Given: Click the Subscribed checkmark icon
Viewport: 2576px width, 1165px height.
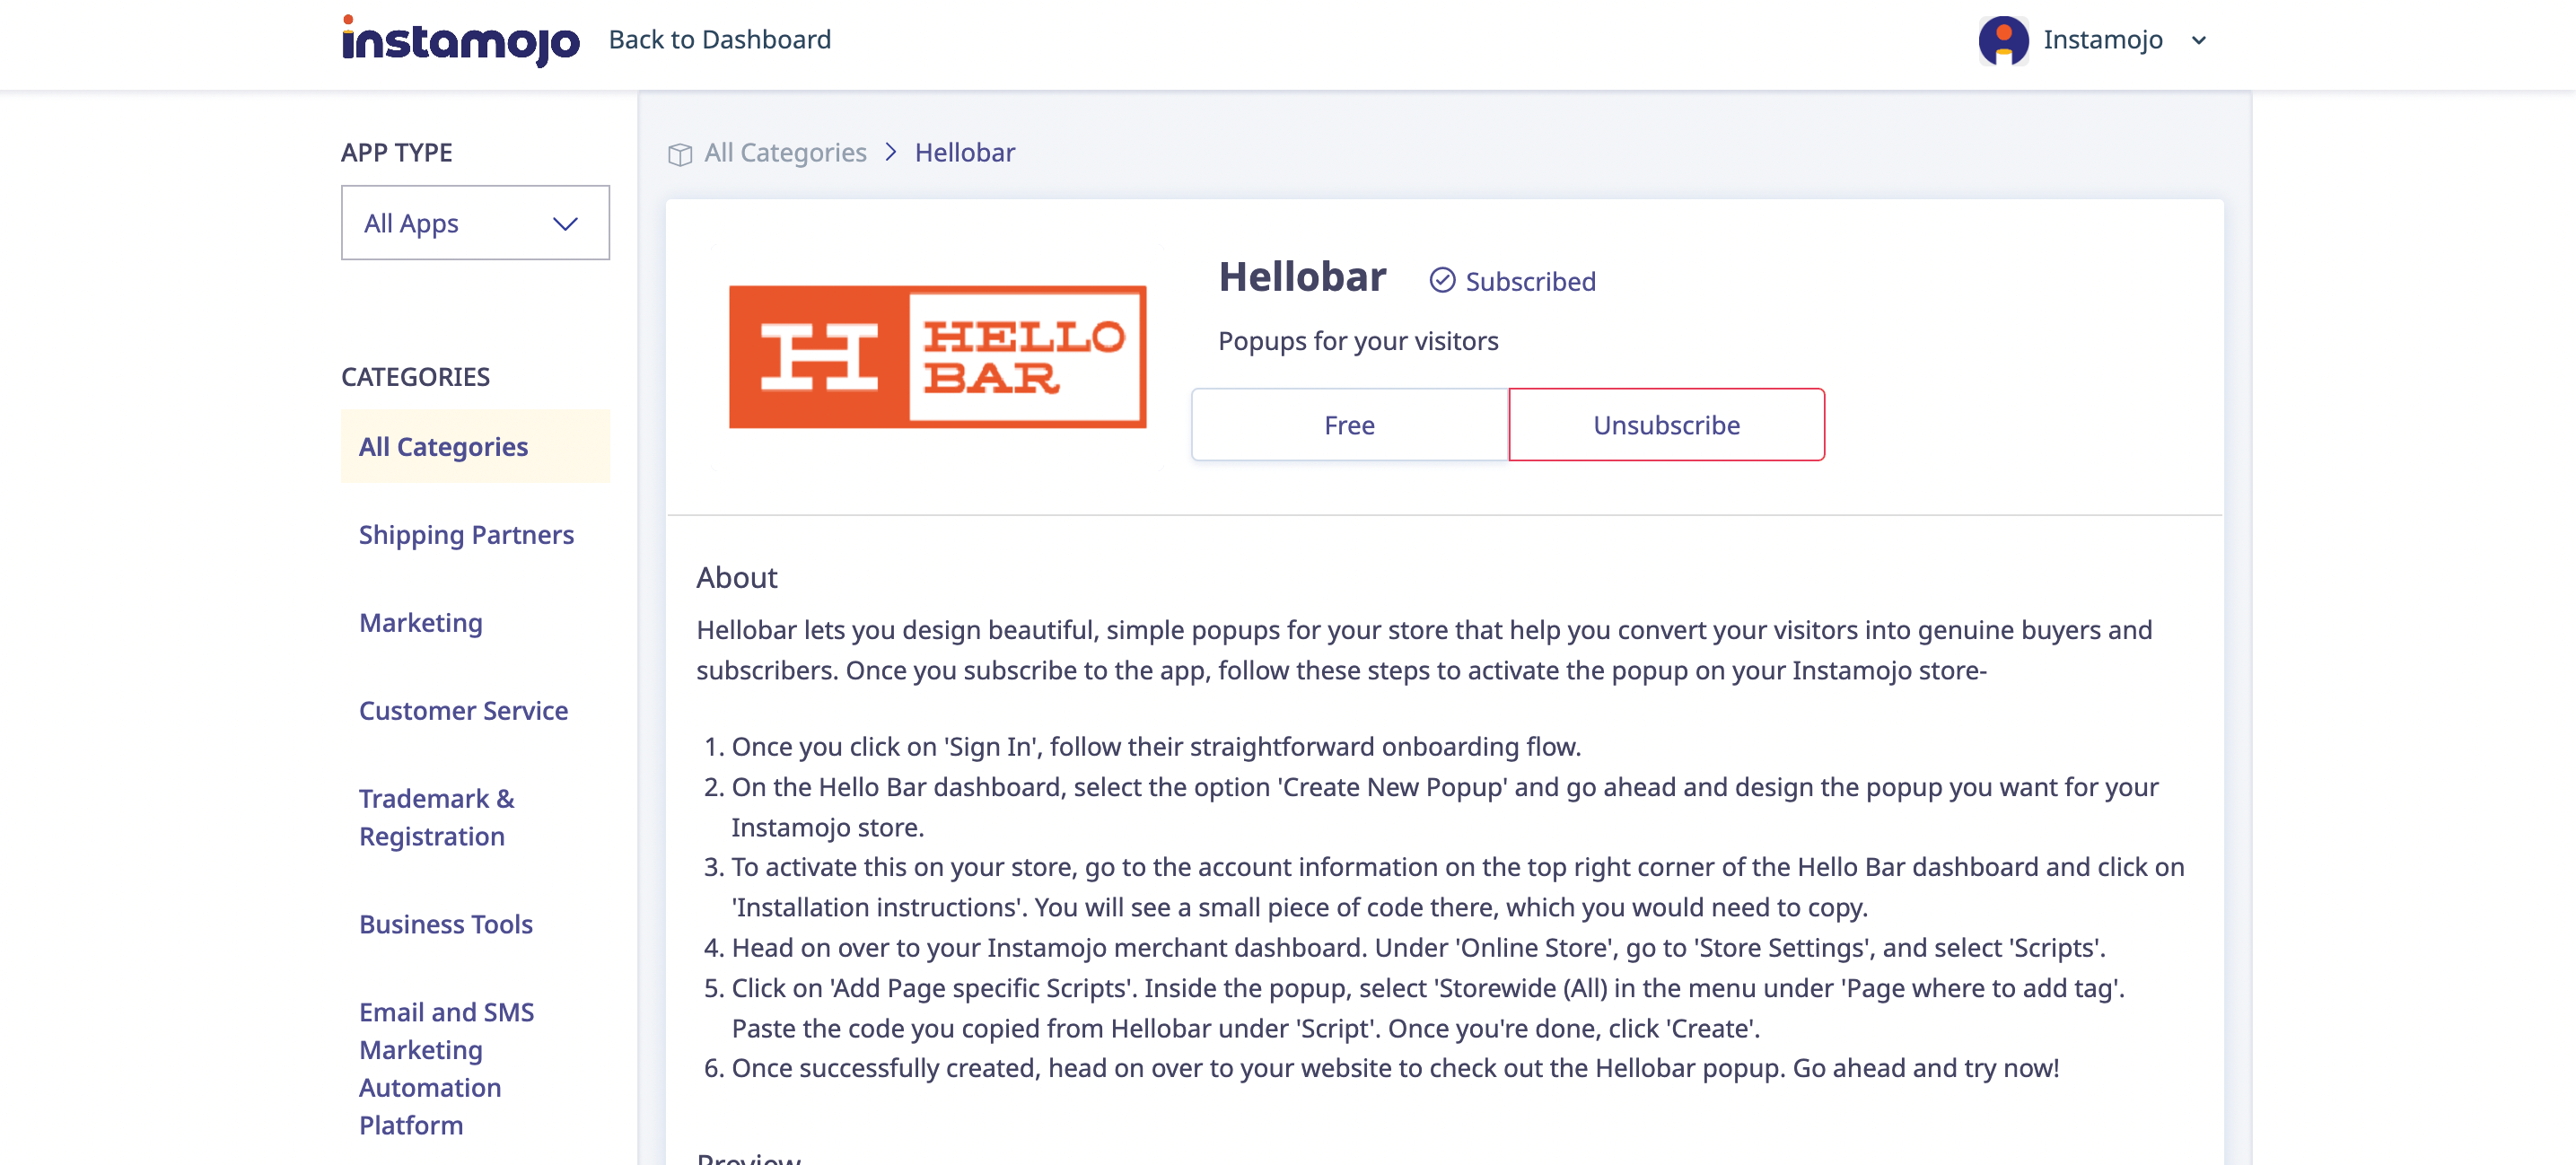Looking at the screenshot, I should click(x=1442, y=281).
